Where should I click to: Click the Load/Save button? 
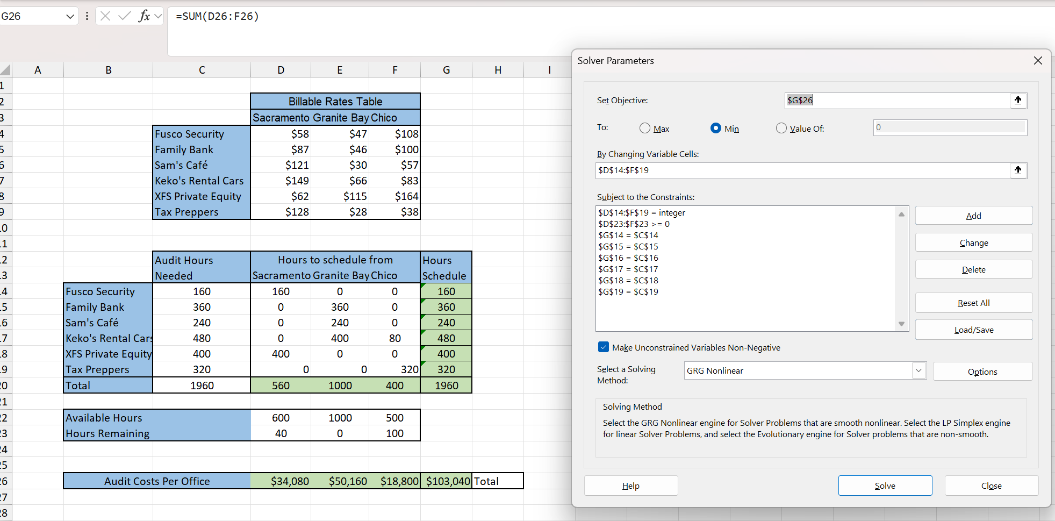pyautogui.click(x=973, y=330)
